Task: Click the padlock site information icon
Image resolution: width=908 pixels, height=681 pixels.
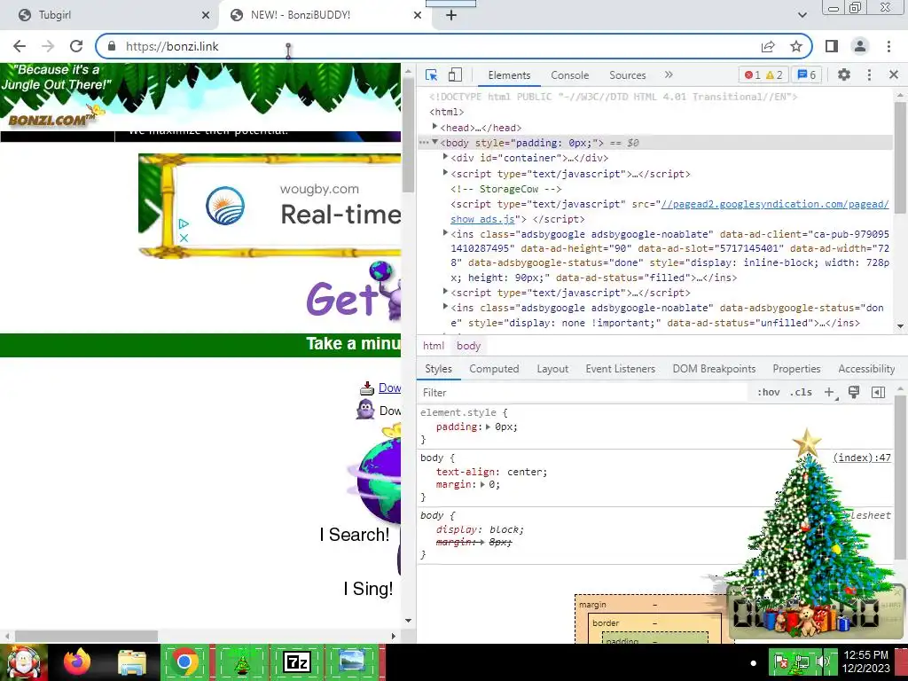Action: coord(112,46)
